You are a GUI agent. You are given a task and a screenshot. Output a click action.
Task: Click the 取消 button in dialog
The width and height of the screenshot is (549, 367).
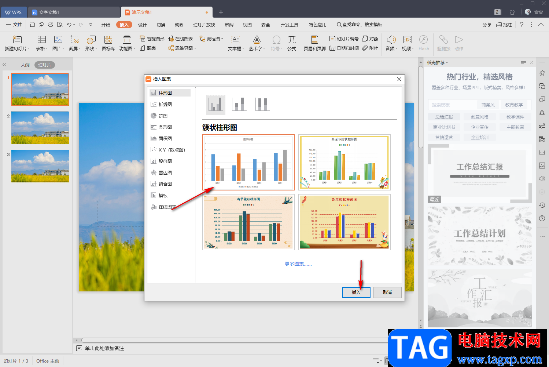pyautogui.click(x=387, y=292)
